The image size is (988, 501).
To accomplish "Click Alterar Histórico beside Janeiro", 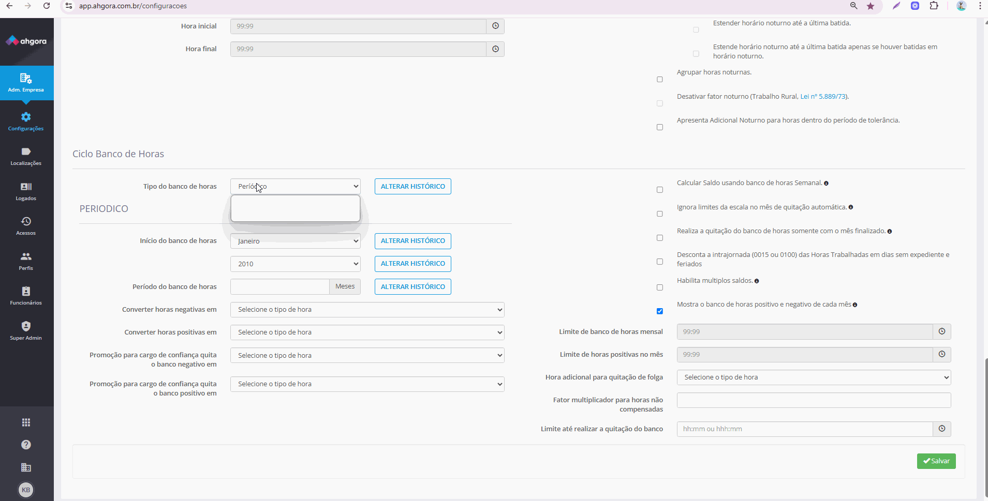I will tap(413, 241).
